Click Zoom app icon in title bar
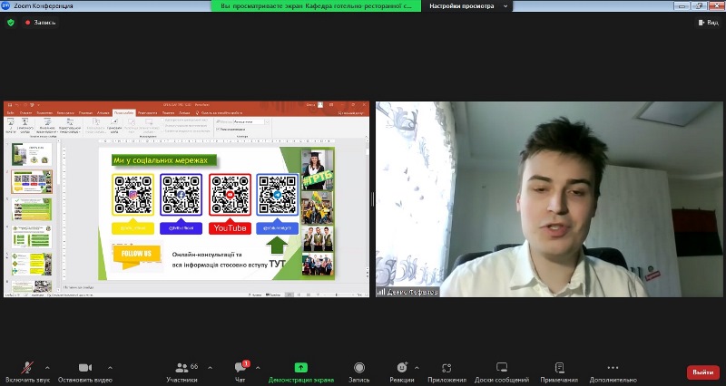The height and width of the screenshot is (386, 726). [x=5, y=5]
